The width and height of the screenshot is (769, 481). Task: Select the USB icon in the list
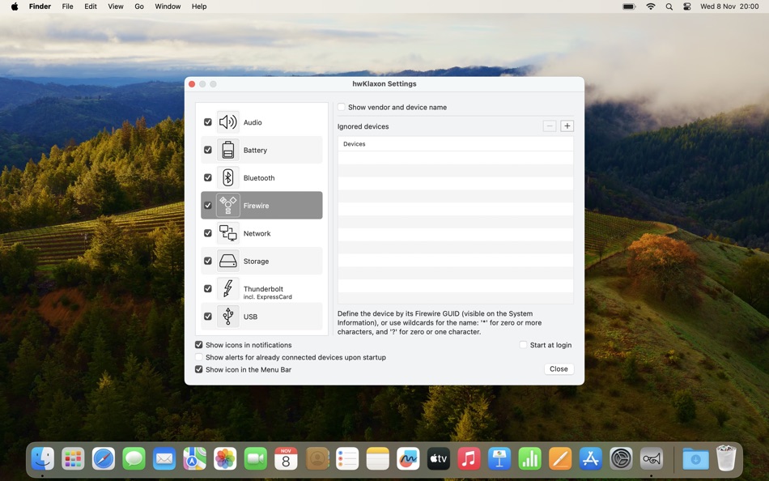(227, 316)
